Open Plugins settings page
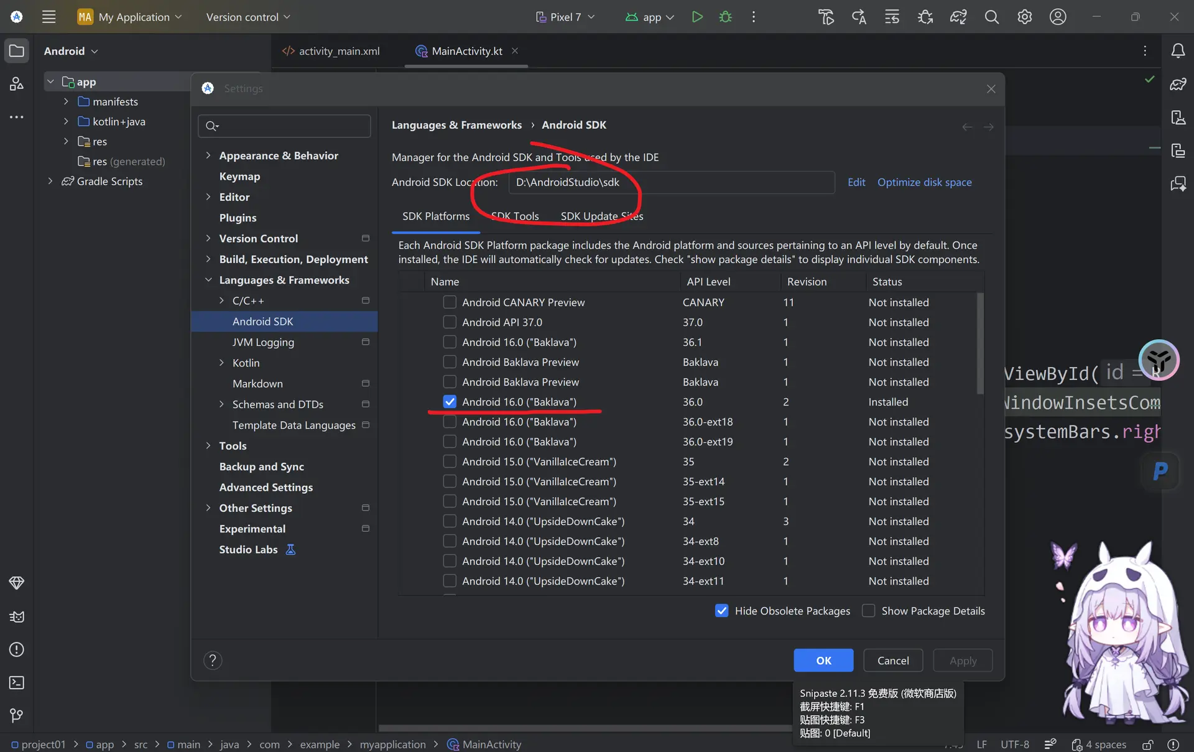 tap(238, 218)
